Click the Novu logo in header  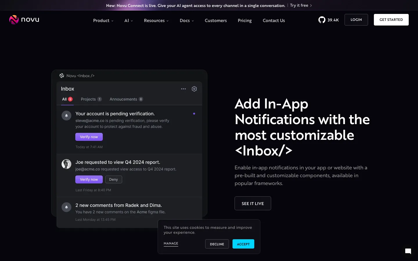24,20
